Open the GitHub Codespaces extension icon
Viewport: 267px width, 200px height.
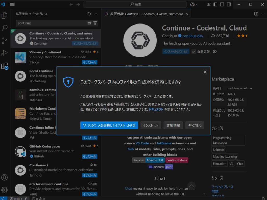click(20, 151)
